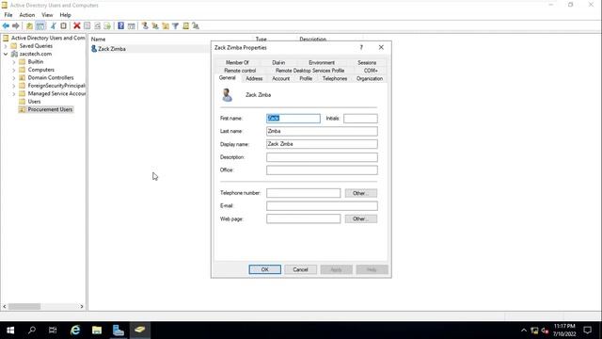Screen dimensions: 602x339
Task: Toggle show/hide console tree icon
Action: tap(40, 25)
